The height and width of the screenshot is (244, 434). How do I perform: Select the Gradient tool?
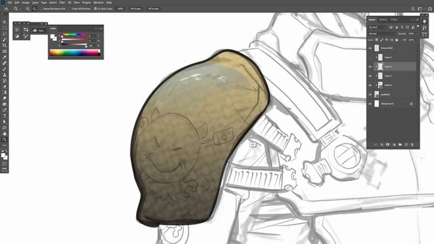pyautogui.click(x=5, y=92)
